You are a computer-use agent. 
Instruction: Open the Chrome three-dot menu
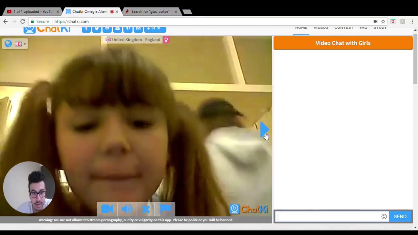[x=412, y=22]
